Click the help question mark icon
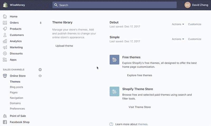This screenshot has height=126, width=211. click(x=111, y=124)
